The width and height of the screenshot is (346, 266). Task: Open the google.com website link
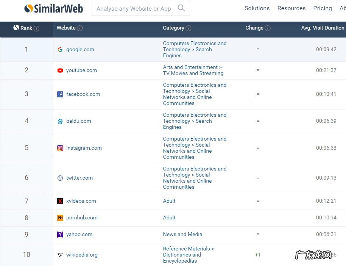[x=80, y=49]
